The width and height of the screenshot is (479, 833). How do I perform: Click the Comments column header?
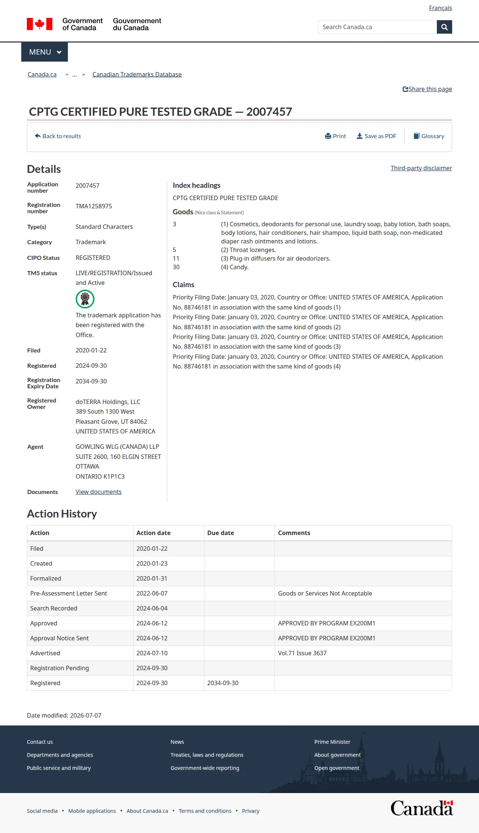(x=363, y=533)
